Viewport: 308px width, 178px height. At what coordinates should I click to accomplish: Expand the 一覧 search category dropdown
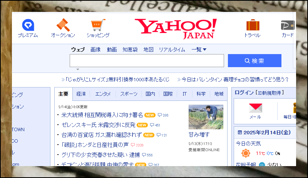tap(199, 49)
